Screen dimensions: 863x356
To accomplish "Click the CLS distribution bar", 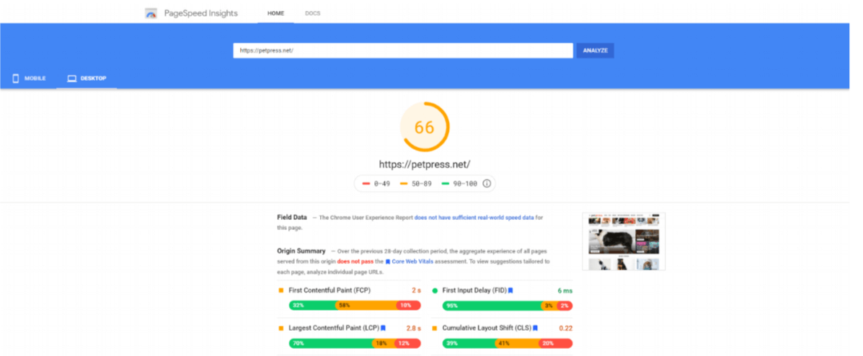I will coord(508,343).
